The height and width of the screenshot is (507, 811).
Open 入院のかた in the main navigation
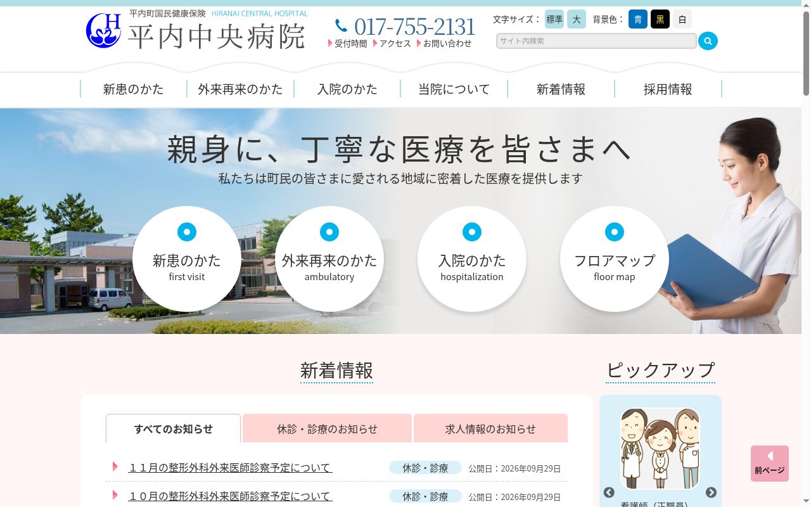click(347, 89)
